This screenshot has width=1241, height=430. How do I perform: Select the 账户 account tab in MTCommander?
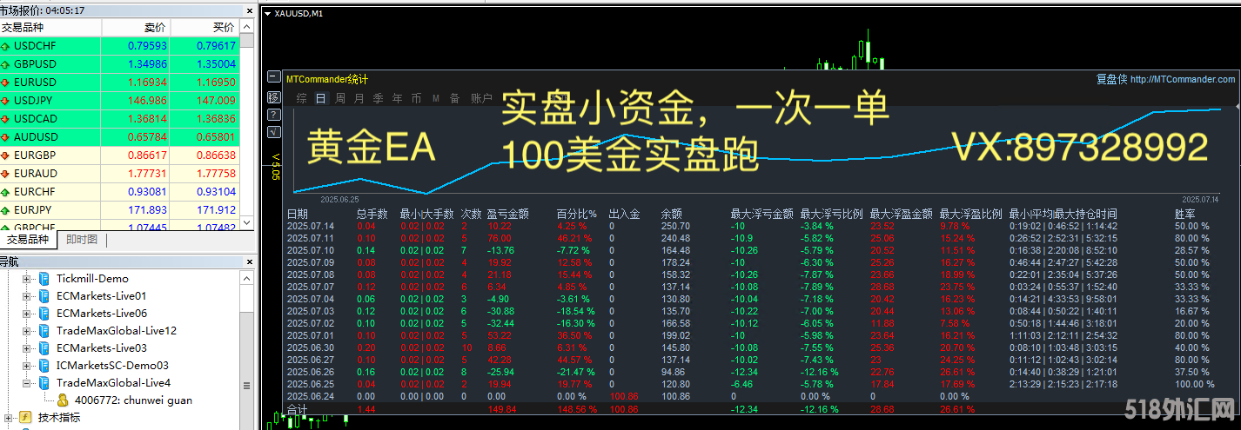[x=481, y=98]
